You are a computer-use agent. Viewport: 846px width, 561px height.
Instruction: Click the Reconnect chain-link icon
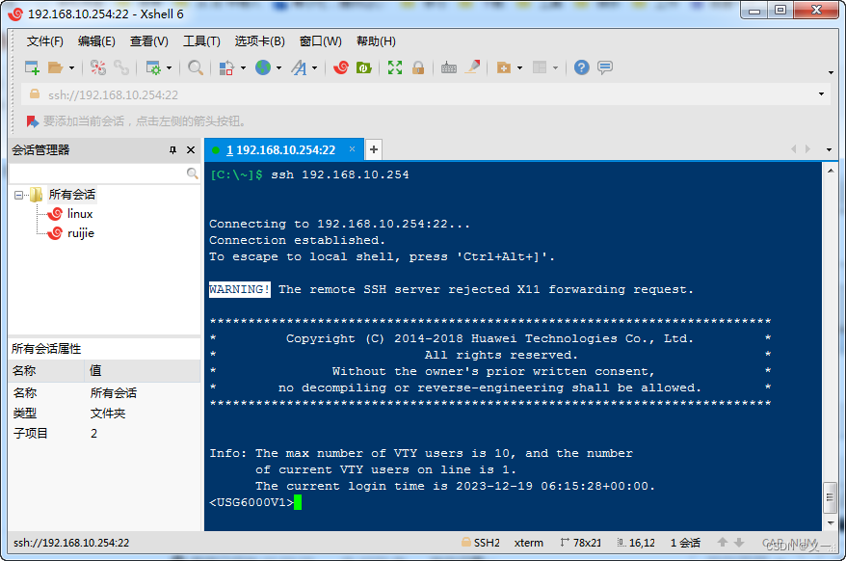click(x=121, y=67)
